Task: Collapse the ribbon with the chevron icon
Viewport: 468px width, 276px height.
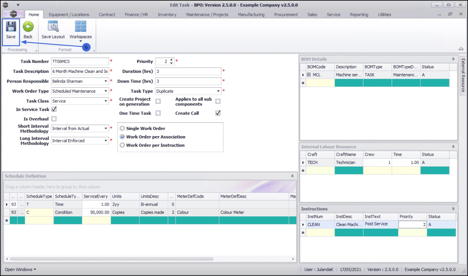Action: click(461, 49)
